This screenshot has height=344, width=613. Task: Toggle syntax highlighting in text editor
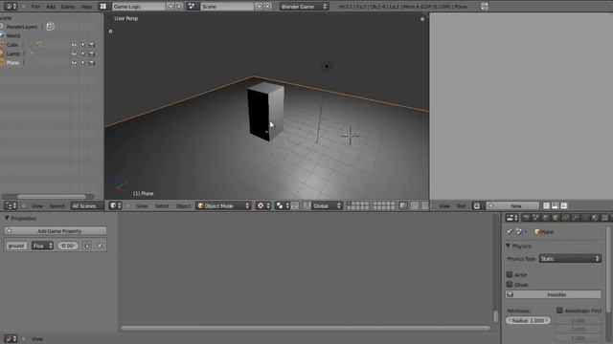coord(564,206)
